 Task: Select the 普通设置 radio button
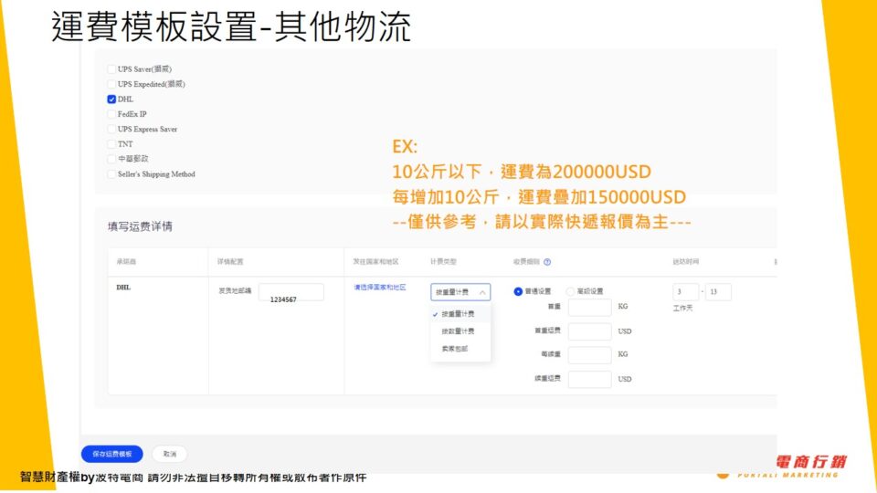pos(518,291)
